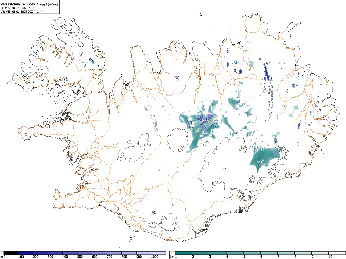
Task: Click the '500' tick label on metre legend
Action: tap(80, 257)
